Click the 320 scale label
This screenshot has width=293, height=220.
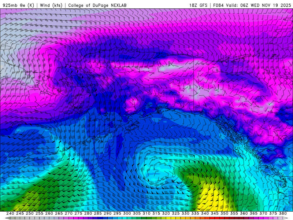pyautogui.click(x=166, y=213)
